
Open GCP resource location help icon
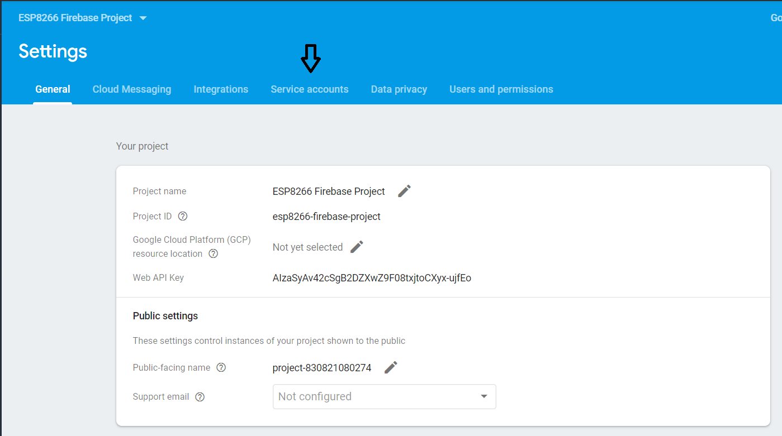(x=213, y=253)
